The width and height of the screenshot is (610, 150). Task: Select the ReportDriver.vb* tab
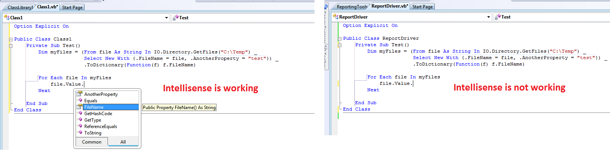(x=389, y=6)
